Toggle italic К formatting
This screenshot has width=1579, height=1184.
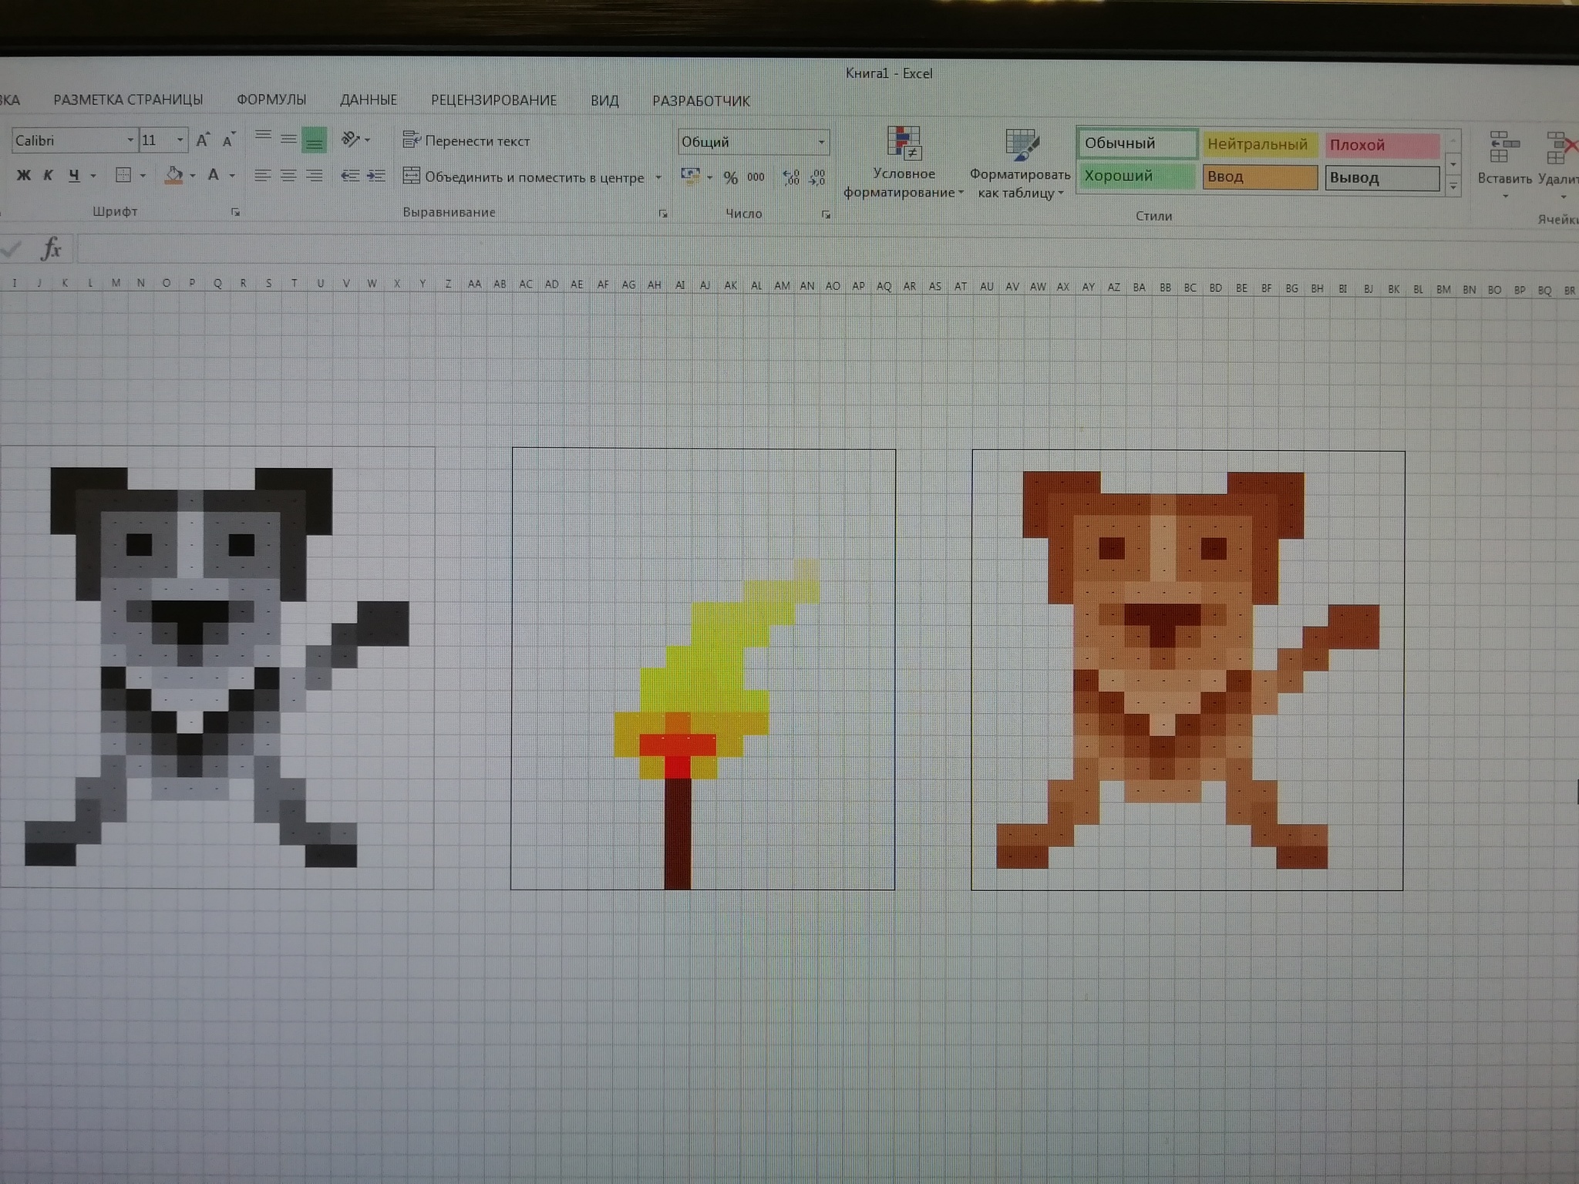point(48,175)
